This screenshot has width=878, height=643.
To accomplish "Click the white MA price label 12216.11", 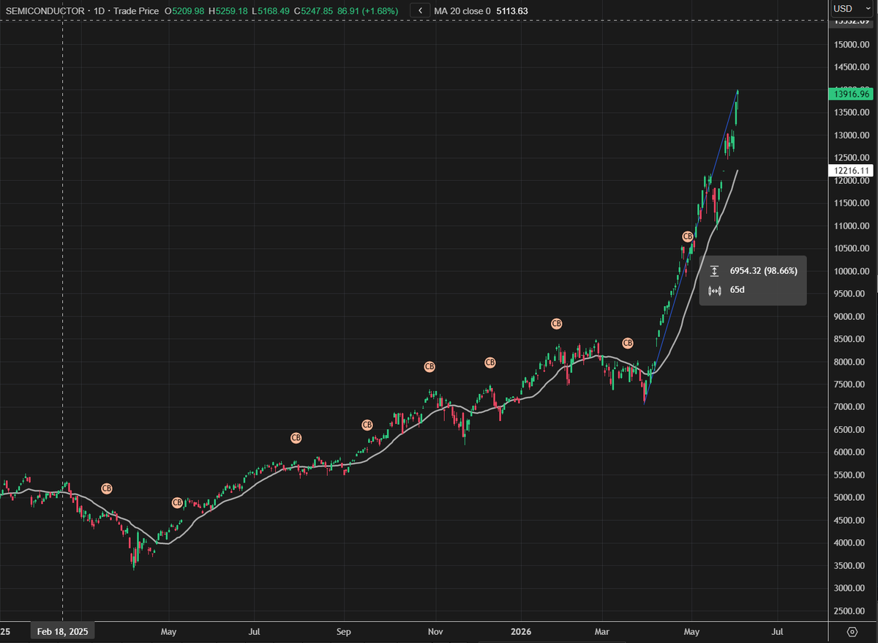I will click(x=850, y=170).
